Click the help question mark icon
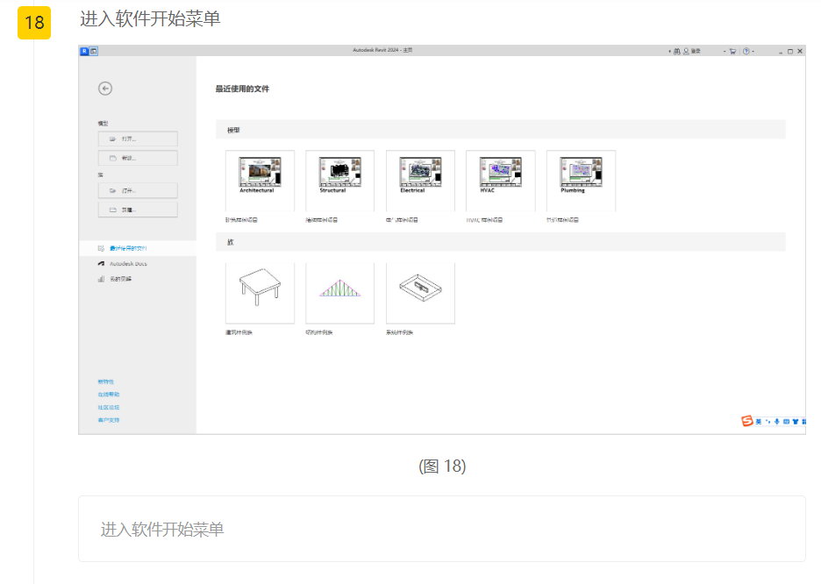Viewport: 821px width, 584px height. tap(746, 52)
